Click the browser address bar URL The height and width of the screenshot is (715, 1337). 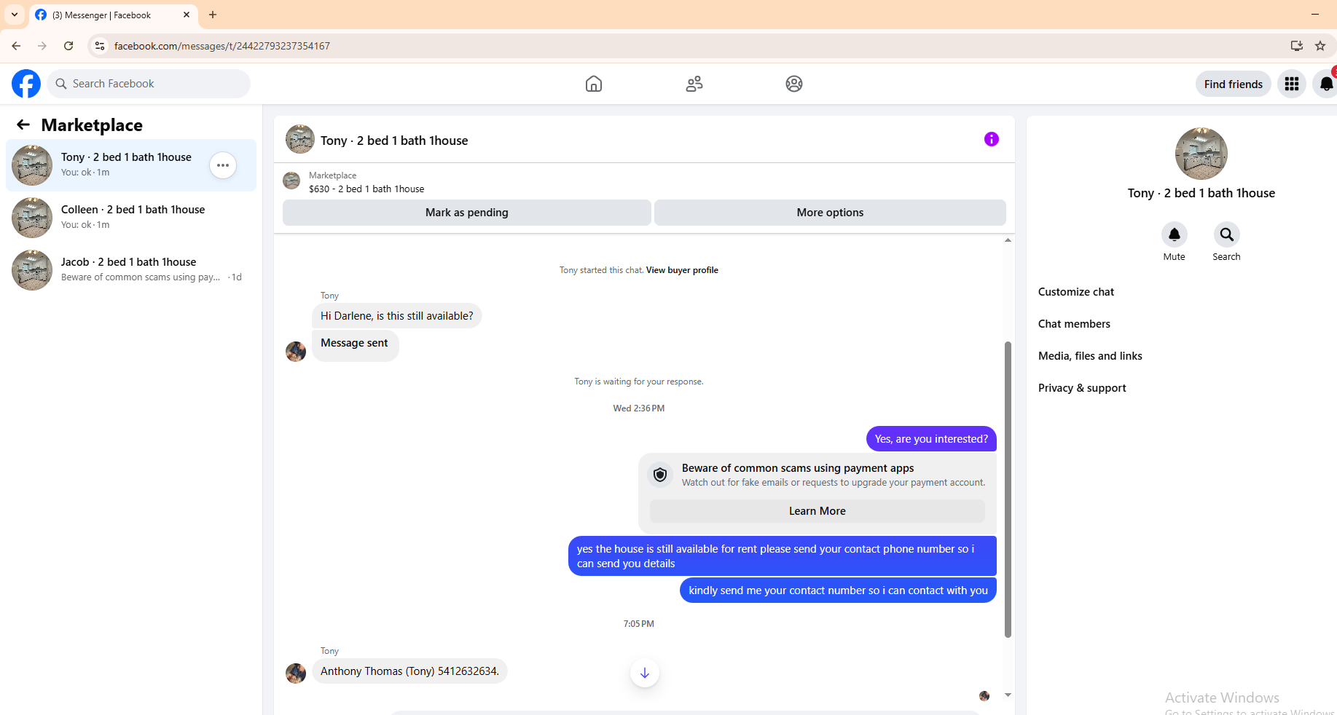point(222,46)
